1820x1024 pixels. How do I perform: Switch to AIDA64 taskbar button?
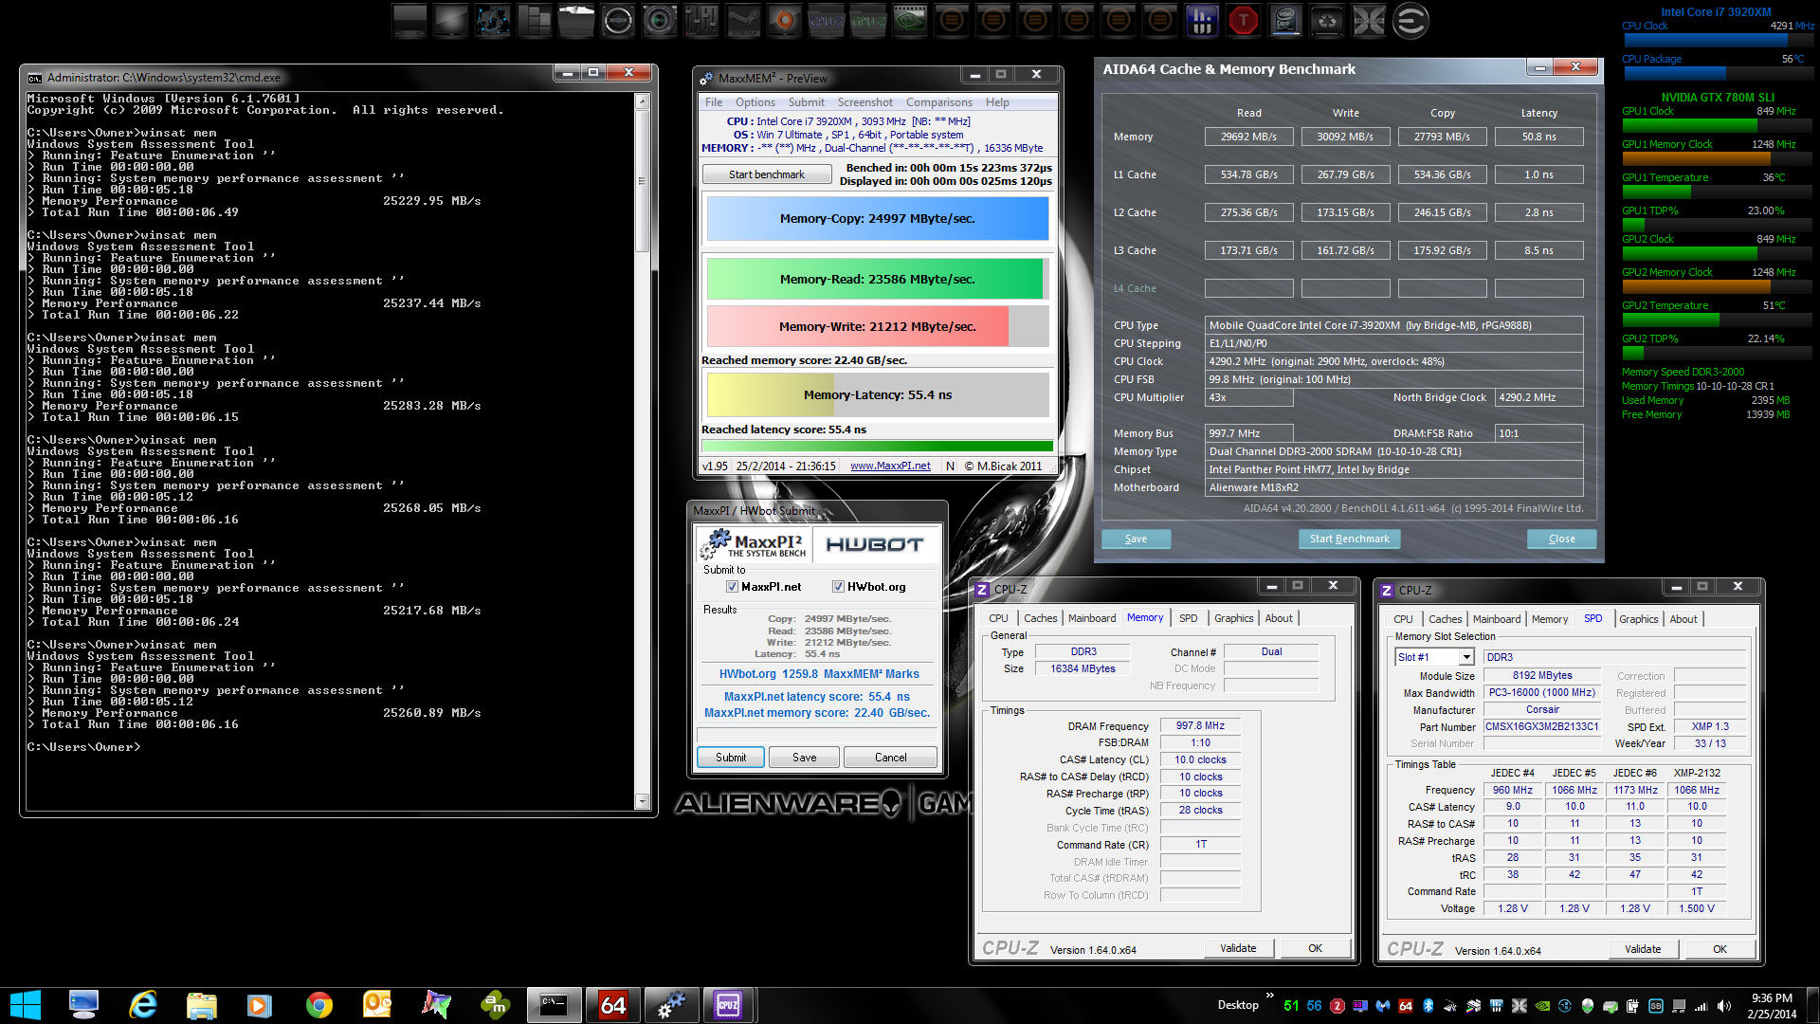pos(612,1005)
